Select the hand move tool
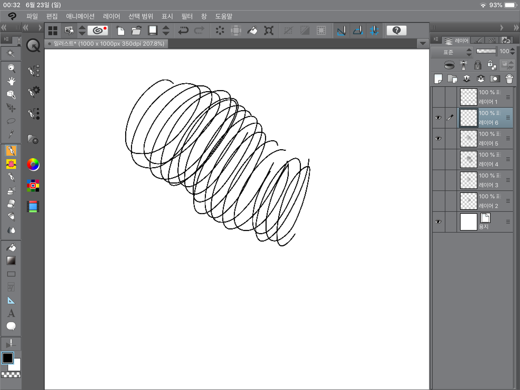 pos(11,81)
